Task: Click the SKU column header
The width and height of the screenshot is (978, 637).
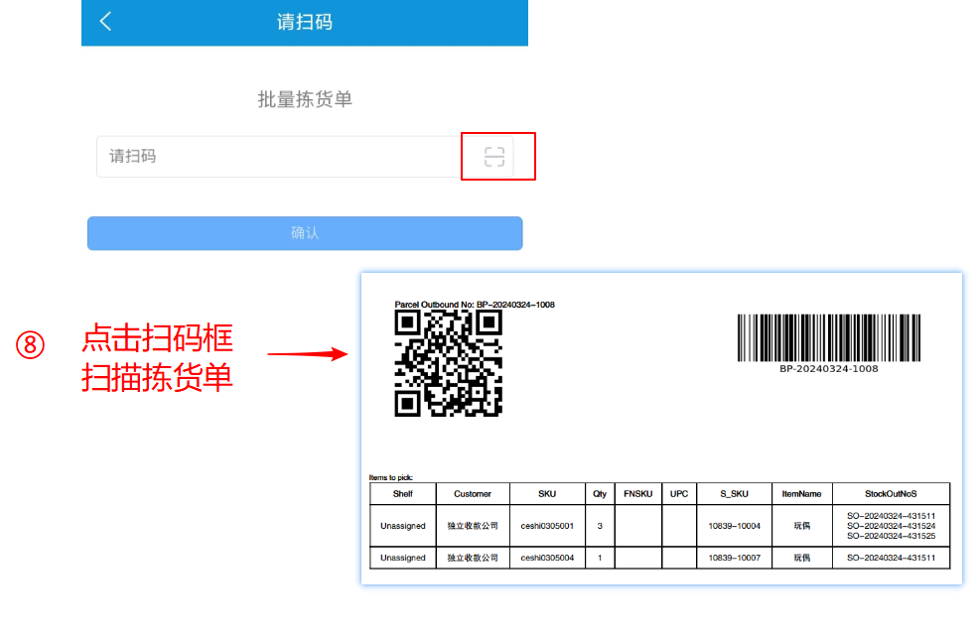Action: point(547,494)
